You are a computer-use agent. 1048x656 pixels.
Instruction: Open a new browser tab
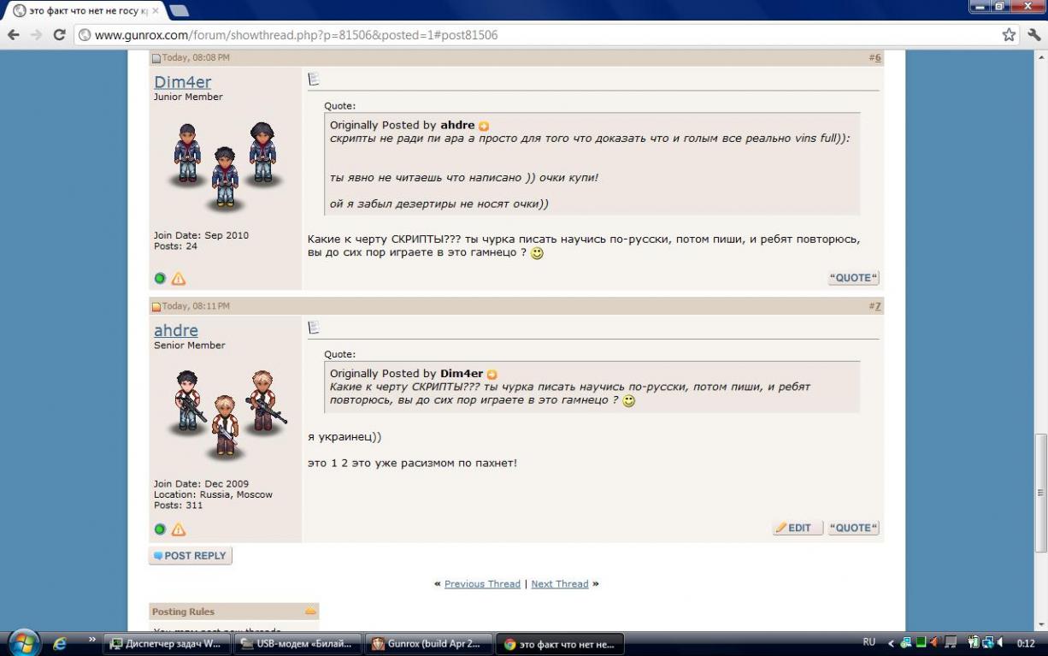coord(180,10)
